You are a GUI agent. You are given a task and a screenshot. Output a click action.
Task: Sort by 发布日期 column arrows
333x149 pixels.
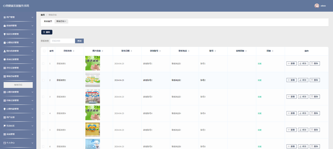(x=131, y=51)
